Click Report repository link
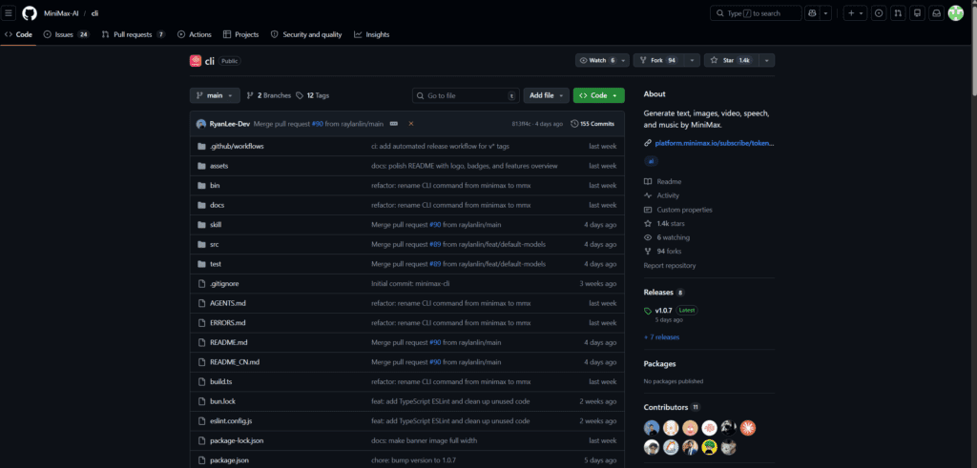The width and height of the screenshot is (977, 468). 670,266
